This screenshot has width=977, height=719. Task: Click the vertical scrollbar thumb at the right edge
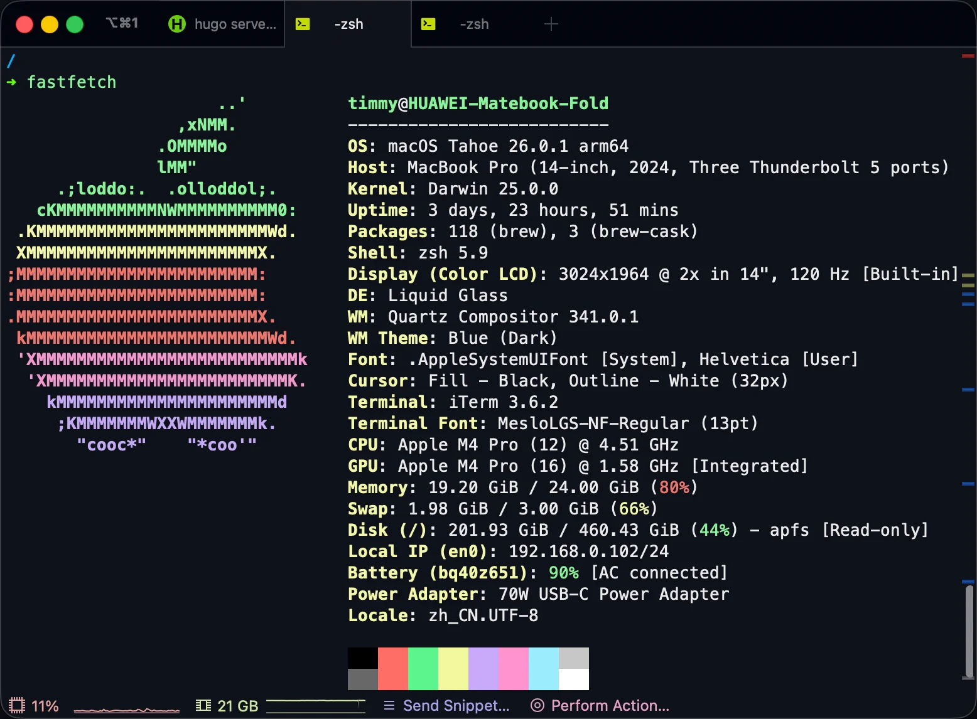click(x=969, y=631)
